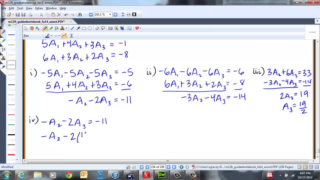Open Internet Explorer from the taskbar
Image resolution: width=320 pixels, height=180 pixels.
pyautogui.click(x=21, y=175)
